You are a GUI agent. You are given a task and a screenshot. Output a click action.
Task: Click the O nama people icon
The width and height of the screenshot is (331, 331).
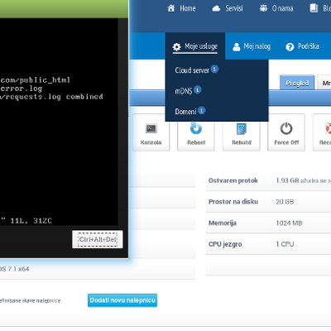[263, 8]
